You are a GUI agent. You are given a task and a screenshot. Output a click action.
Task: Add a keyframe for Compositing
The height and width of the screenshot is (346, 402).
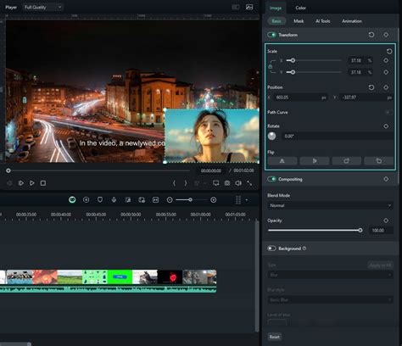click(386, 179)
